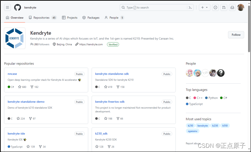The height and width of the screenshot is (152, 251).
Task: Click the Verified badge
Action: tap(113, 44)
